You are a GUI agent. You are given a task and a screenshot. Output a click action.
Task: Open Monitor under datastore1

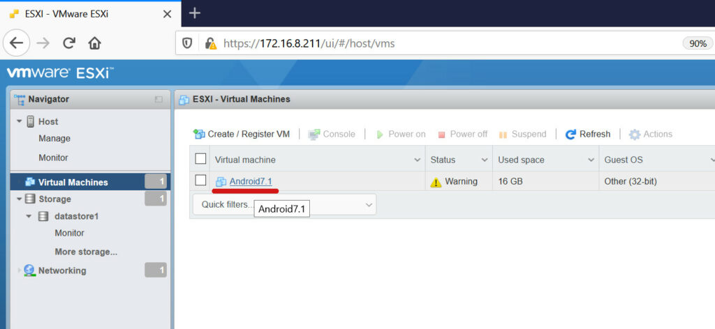tap(69, 233)
